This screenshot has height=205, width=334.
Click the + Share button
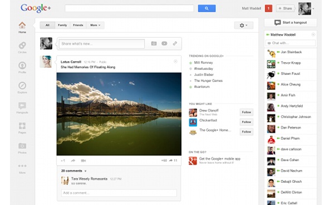286,8
